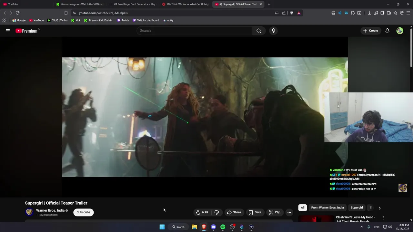Bookmark this page using bookmark icon
This screenshot has width=413, height=232.
(66, 13)
